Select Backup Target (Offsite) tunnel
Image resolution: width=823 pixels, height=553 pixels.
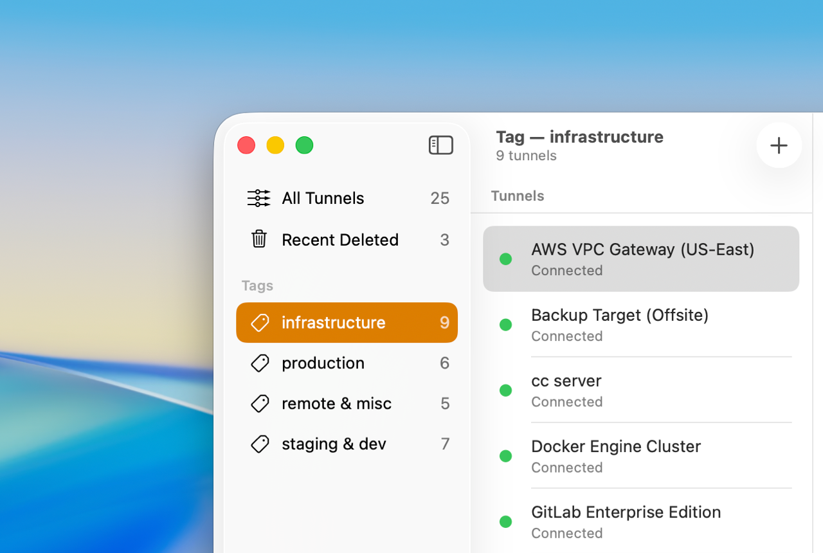point(641,325)
